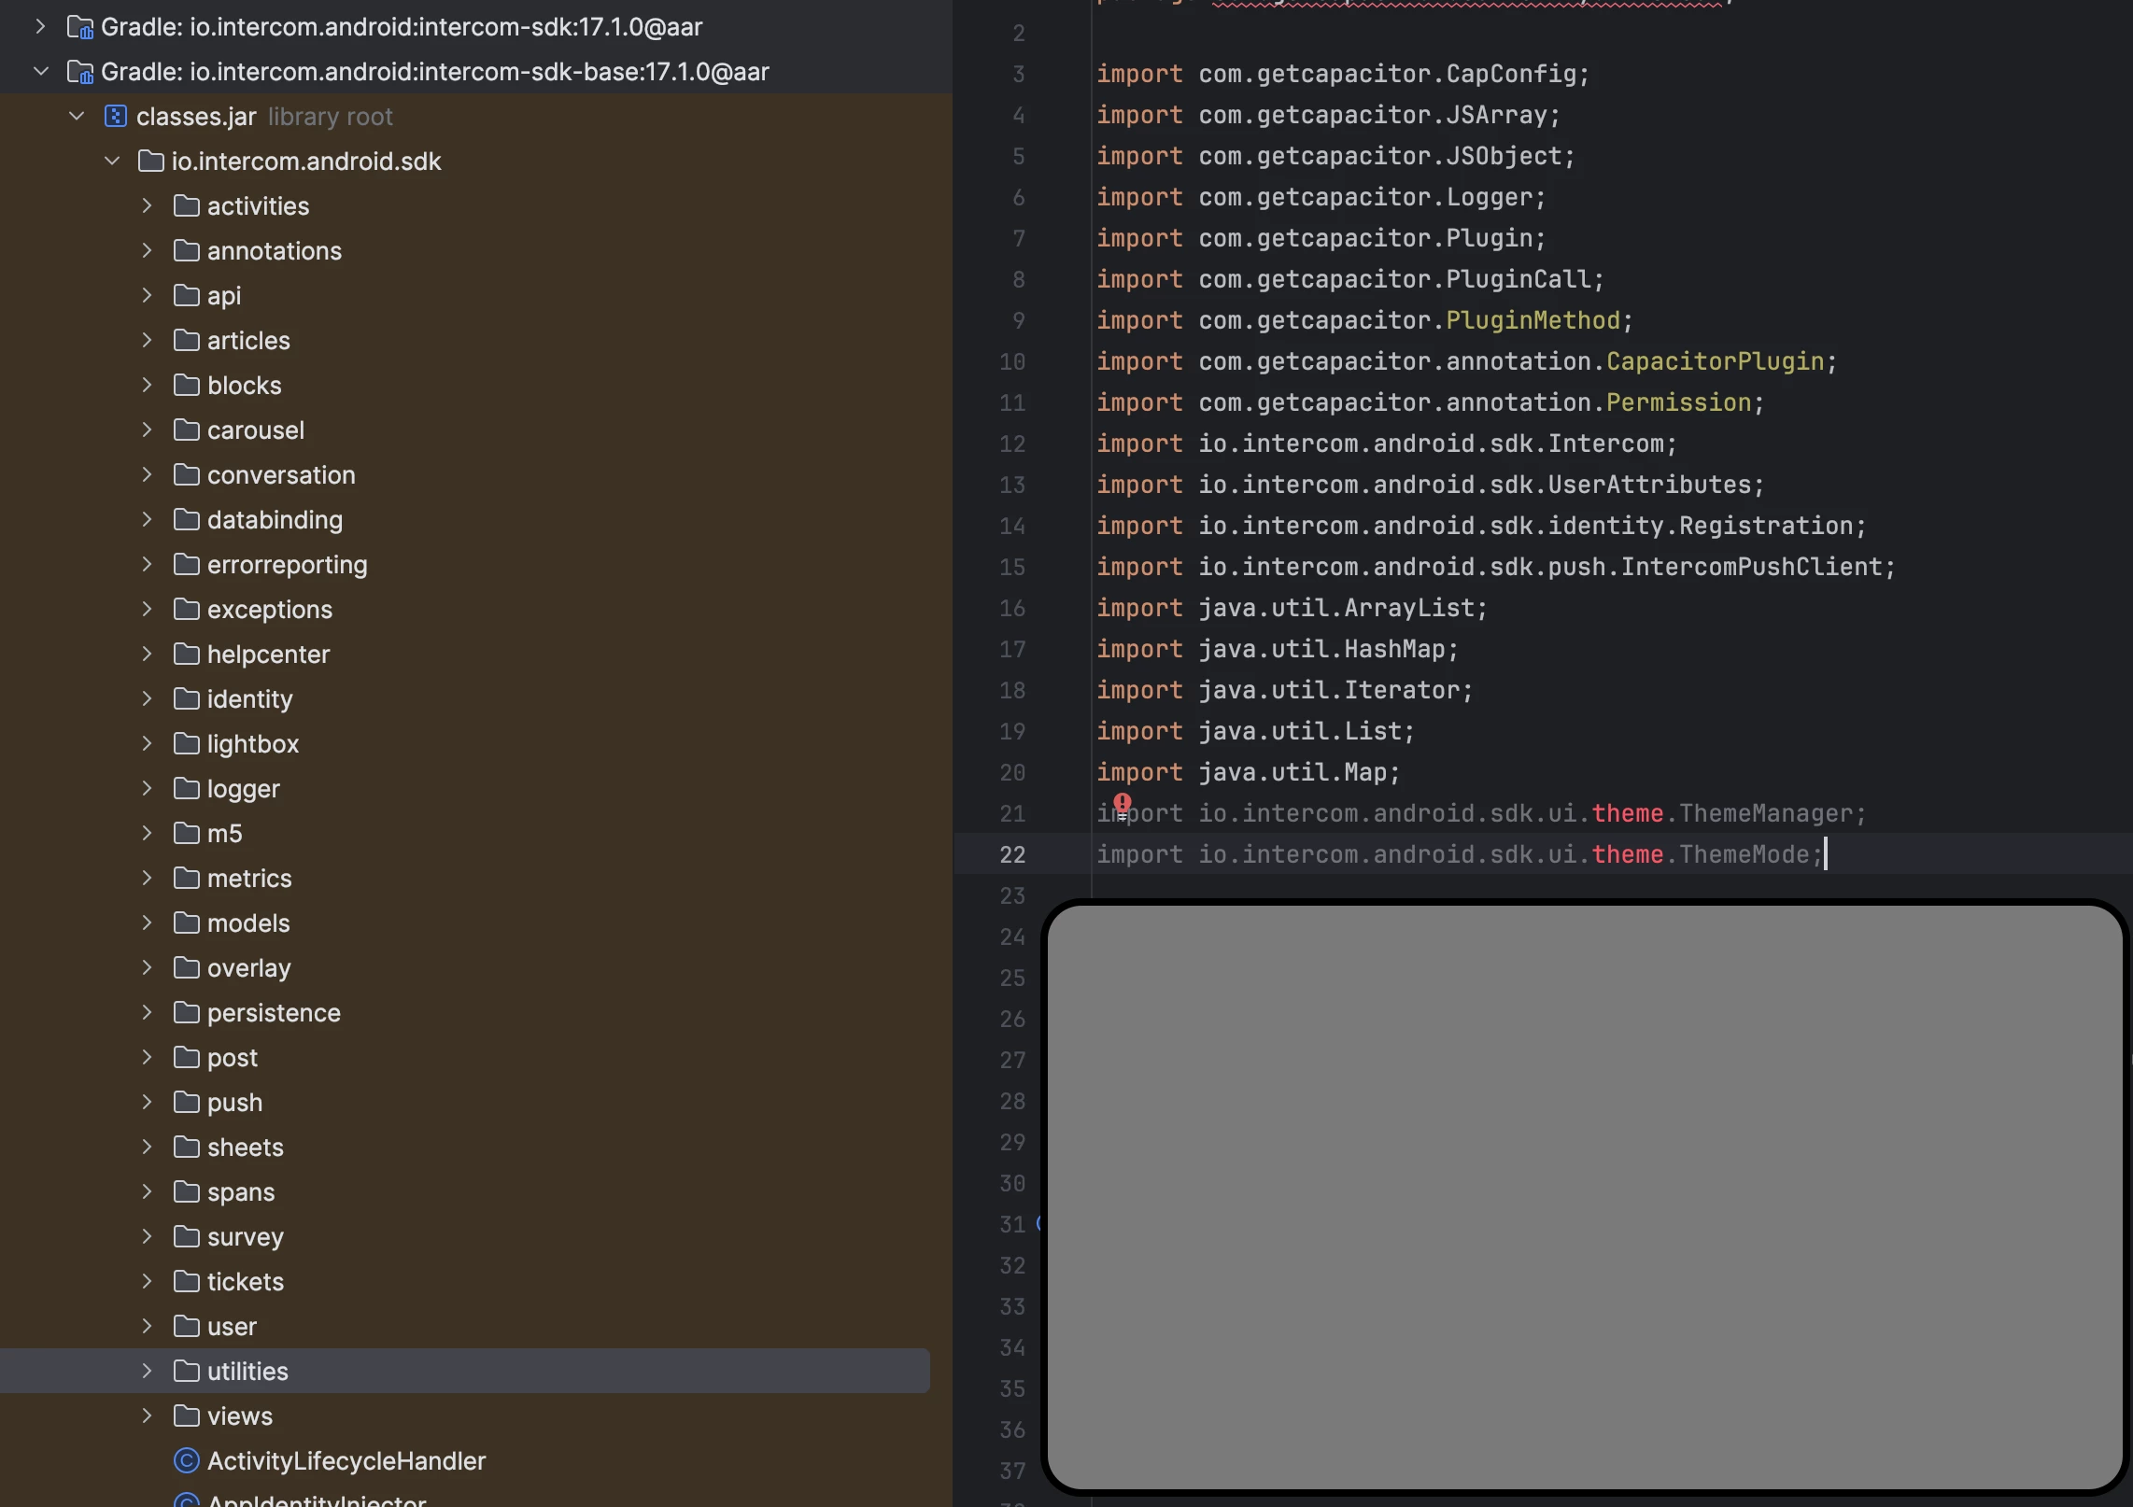Click 'ThemeManager' in the line 21 import

pyautogui.click(x=1766, y=813)
